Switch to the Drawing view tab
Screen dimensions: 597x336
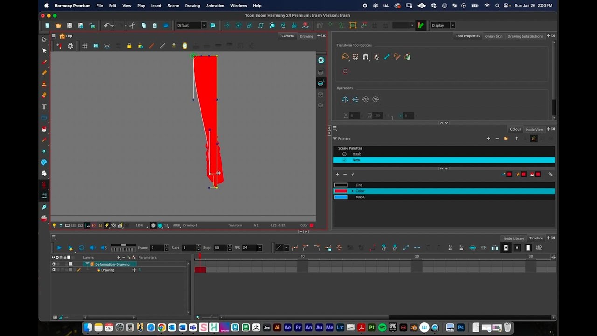[306, 36]
